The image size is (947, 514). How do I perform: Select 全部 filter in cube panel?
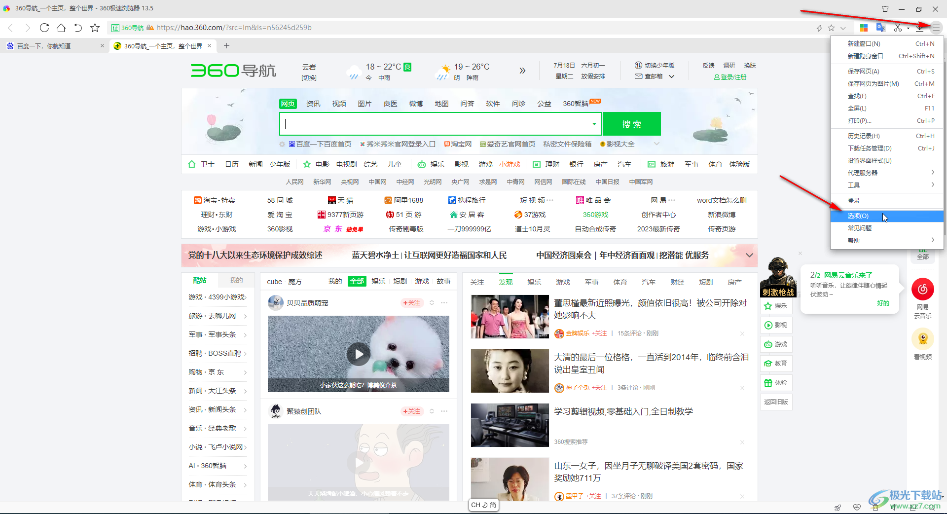[x=357, y=281]
